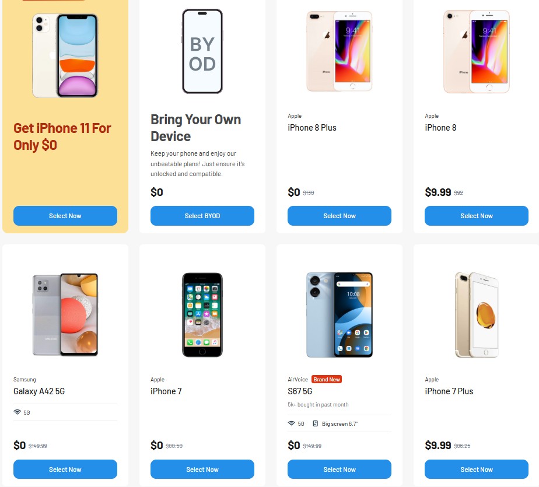Click the 5G signal icon on S67 5G card
Viewport: 539px width, 487px height.
click(x=291, y=423)
